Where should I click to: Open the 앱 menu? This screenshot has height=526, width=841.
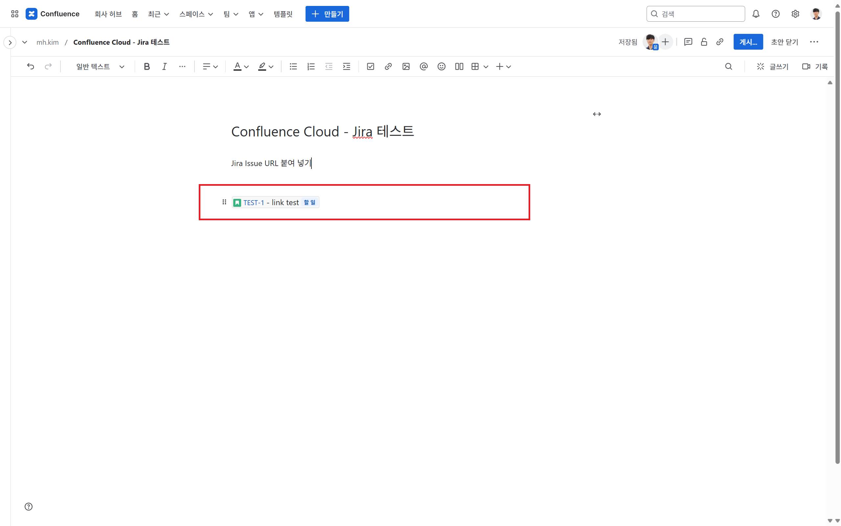256,14
